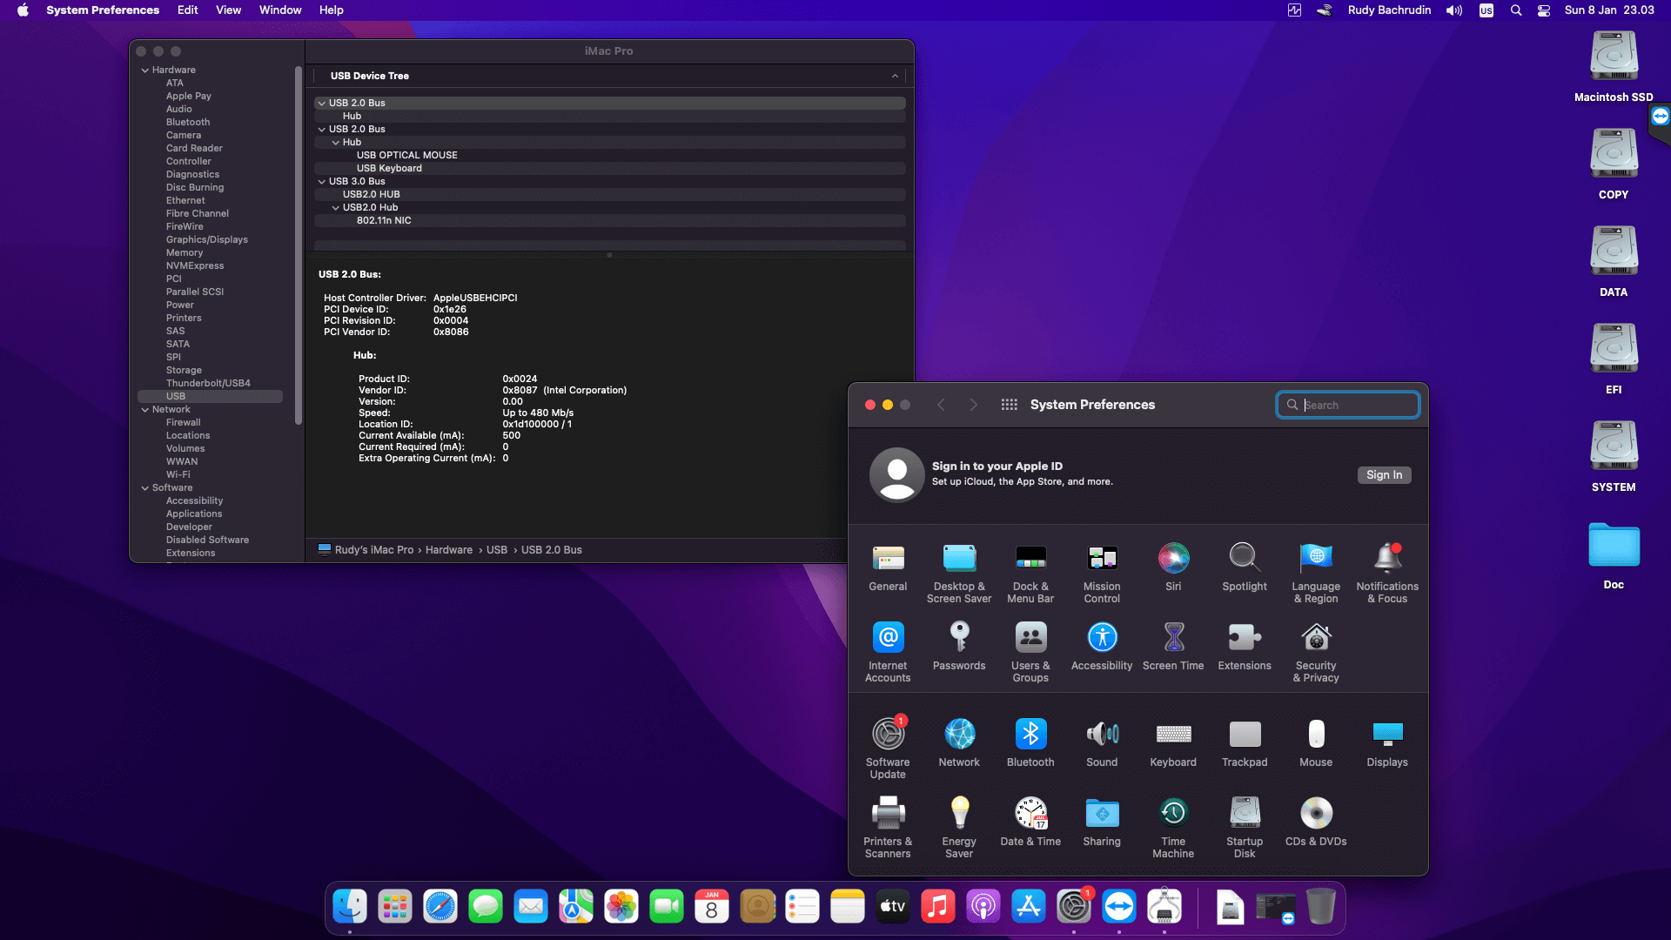The height and width of the screenshot is (940, 1671).
Task: Open Software Update preferences
Action: [x=888, y=735]
